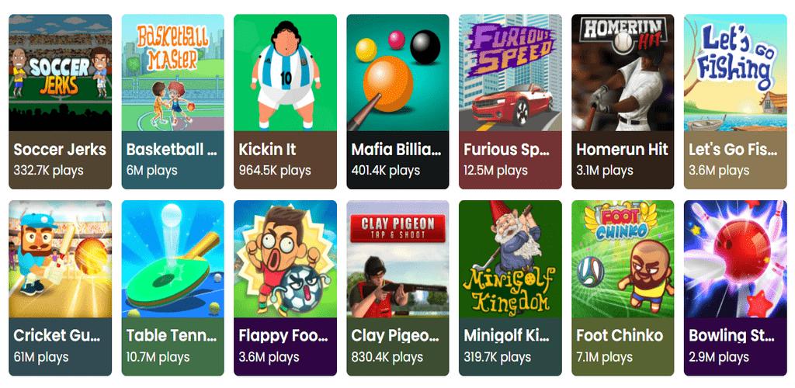Open the Basketball Master game artwork
Viewport: 795px width, 388px height.
173,72
